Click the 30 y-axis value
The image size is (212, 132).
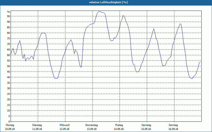click(x=8, y=88)
